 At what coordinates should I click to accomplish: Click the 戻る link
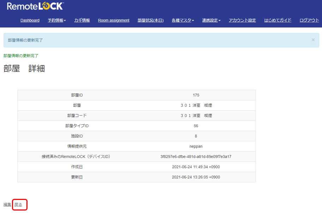point(18,205)
